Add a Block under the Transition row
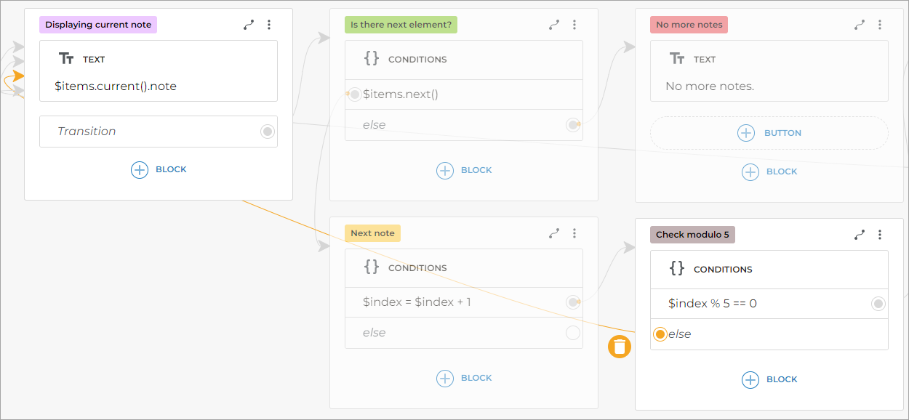909x420 pixels. pyautogui.click(x=159, y=170)
